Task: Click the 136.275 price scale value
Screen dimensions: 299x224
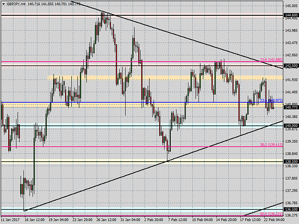Action: pos(291,215)
